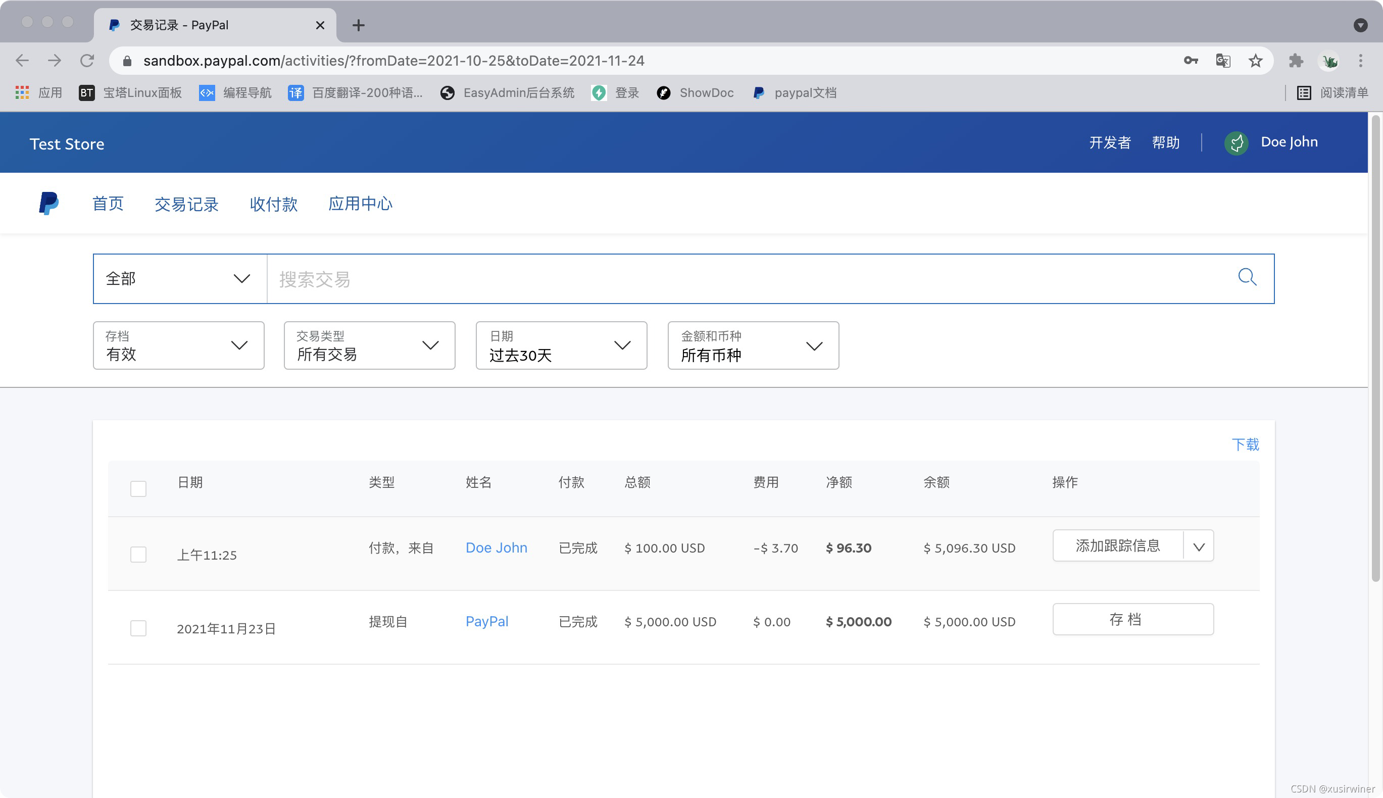The height and width of the screenshot is (798, 1383).
Task: Toggle the select-all header checkbox
Action: tap(138, 488)
